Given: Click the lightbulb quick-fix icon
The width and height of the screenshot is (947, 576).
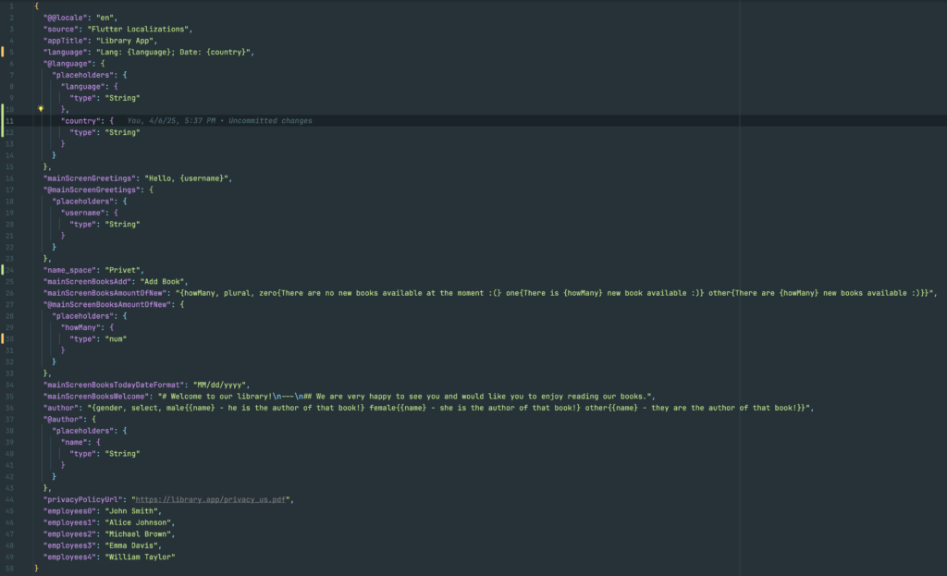Looking at the screenshot, I should pos(41,109).
